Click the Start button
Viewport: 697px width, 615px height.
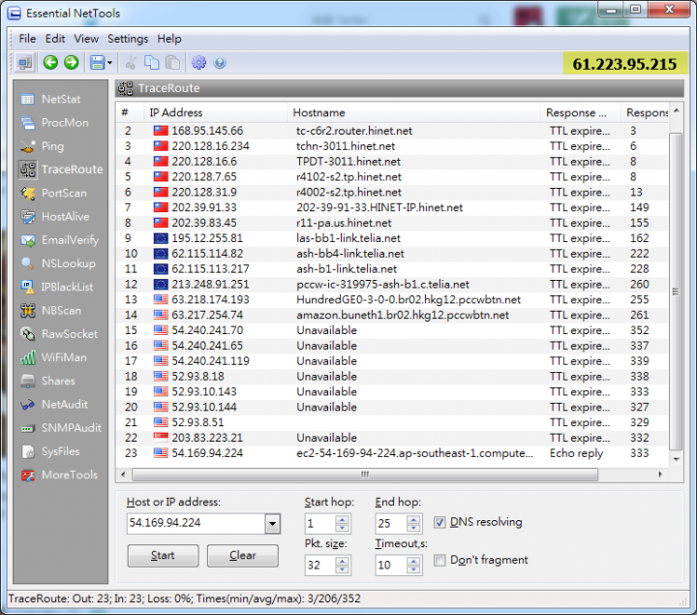[163, 555]
